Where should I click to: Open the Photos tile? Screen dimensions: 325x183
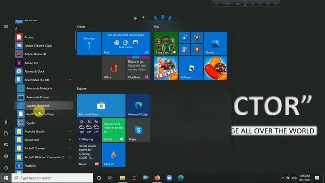[215, 44]
